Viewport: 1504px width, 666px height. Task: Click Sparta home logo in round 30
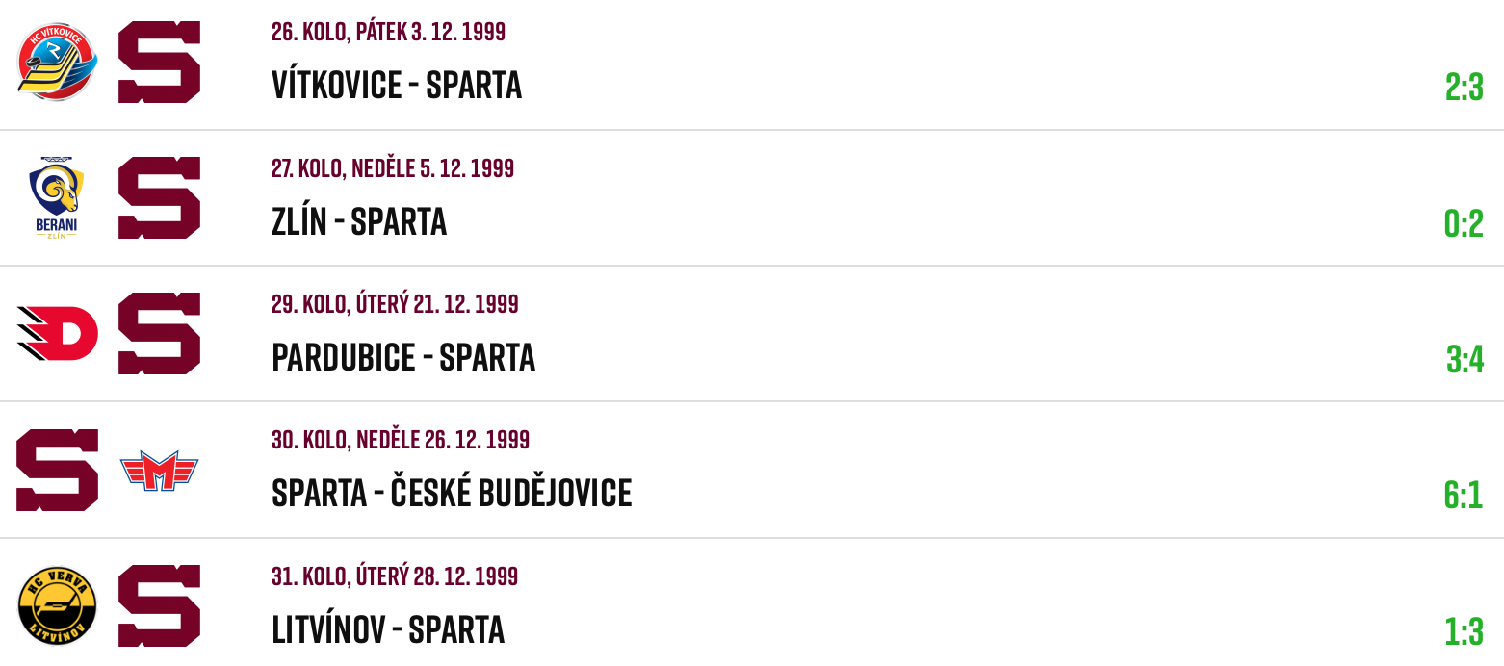[58, 470]
